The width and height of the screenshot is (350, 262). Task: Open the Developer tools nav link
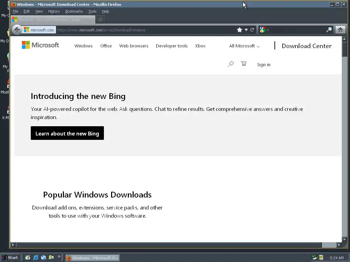coord(172,46)
